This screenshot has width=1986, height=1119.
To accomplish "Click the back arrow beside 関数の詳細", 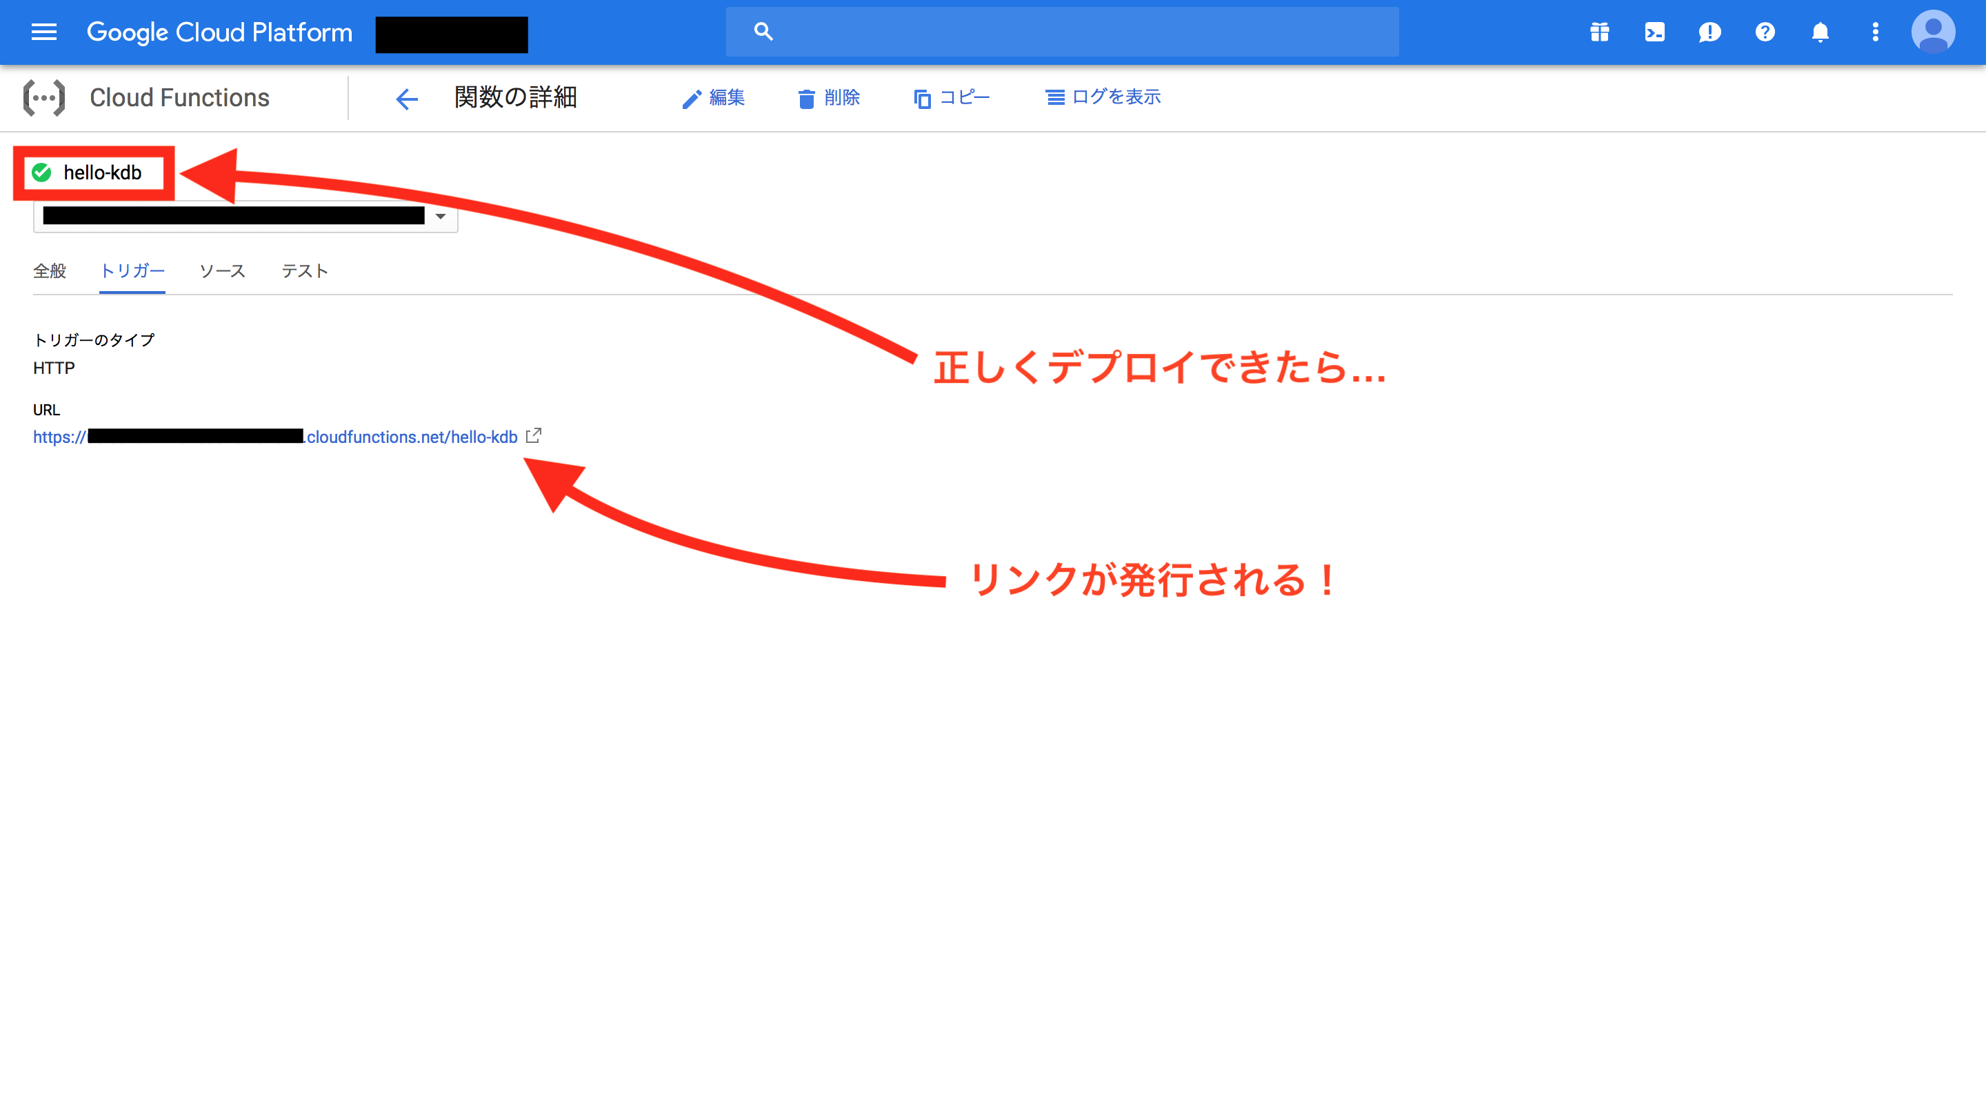I will click(406, 98).
